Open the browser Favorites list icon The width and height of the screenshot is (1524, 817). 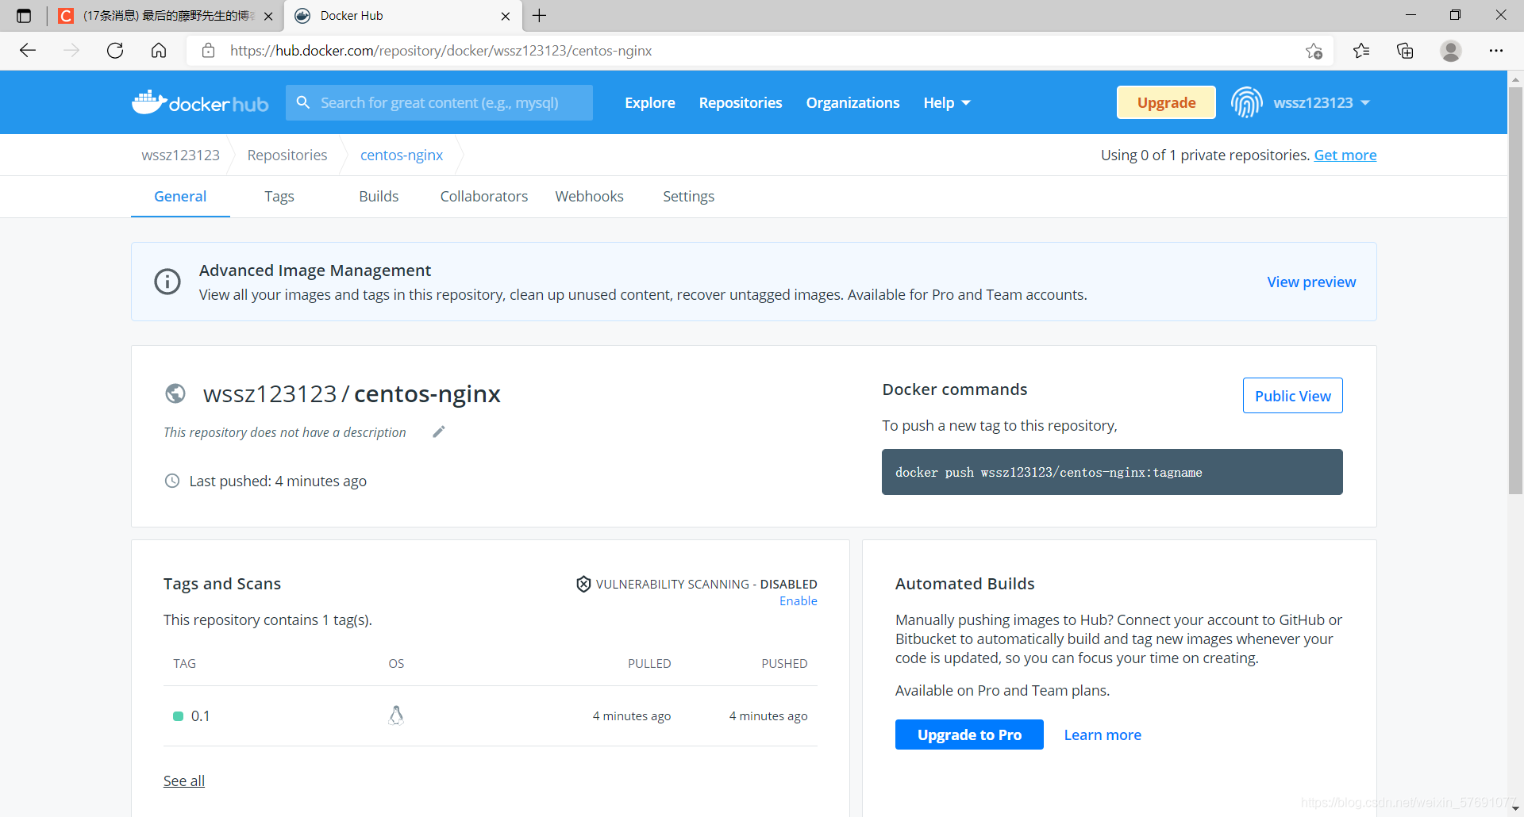[x=1361, y=51]
